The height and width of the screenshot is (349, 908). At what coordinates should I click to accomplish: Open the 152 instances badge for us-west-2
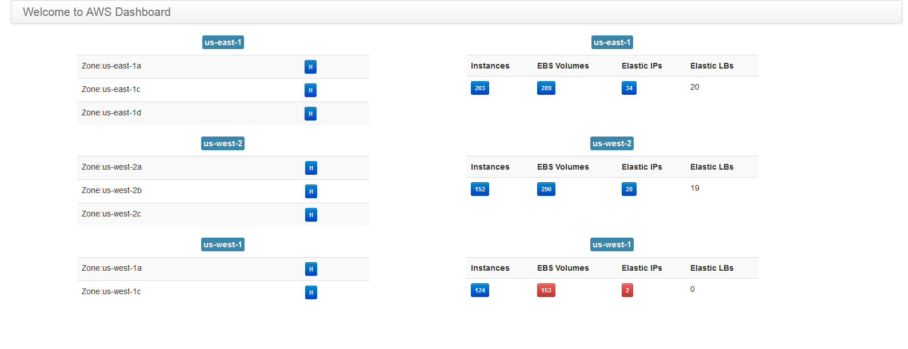pyautogui.click(x=479, y=189)
